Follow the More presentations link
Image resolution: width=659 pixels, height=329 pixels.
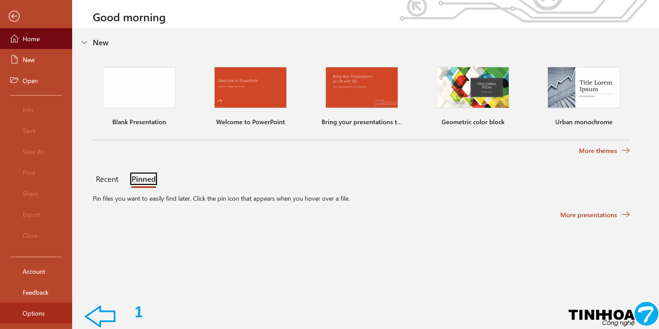click(x=588, y=215)
